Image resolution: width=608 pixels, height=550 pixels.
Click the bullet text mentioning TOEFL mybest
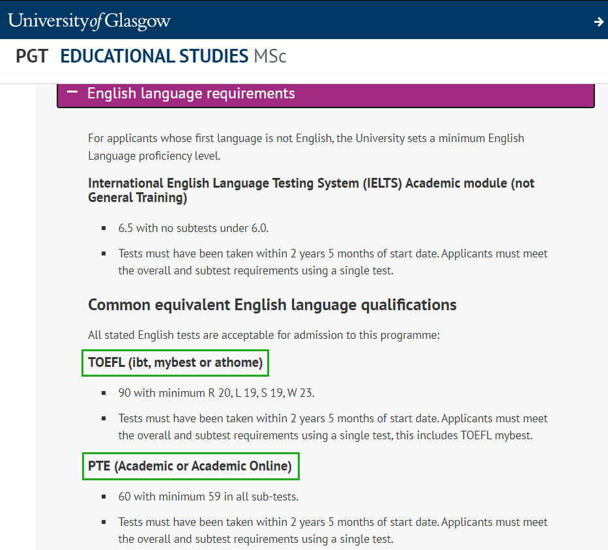pos(332,426)
